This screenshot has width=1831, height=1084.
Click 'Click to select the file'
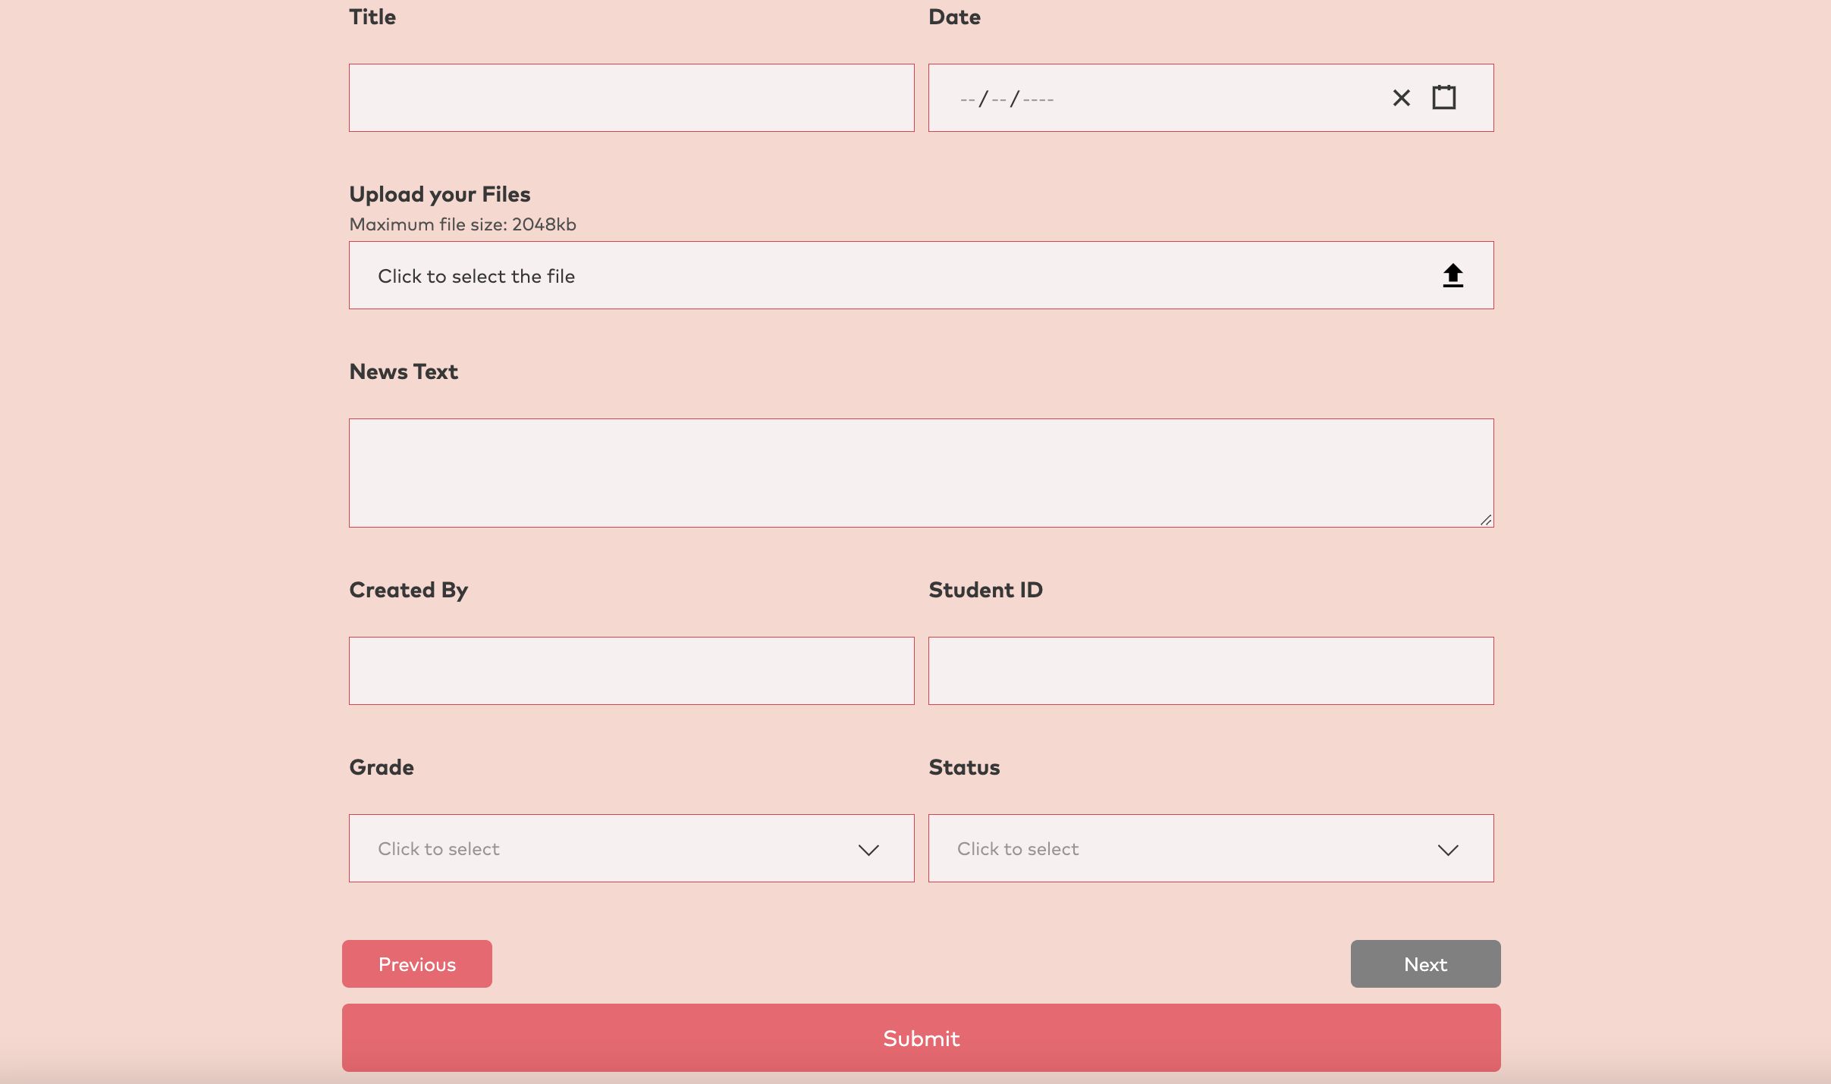click(476, 275)
